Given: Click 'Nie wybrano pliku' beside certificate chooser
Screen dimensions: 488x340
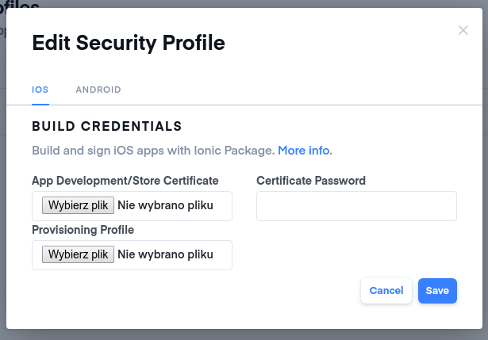Looking at the screenshot, I should pyautogui.click(x=165, y=205).
